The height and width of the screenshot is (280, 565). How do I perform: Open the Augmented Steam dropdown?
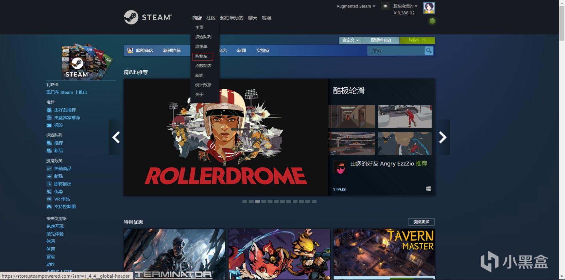coord(356,6)
